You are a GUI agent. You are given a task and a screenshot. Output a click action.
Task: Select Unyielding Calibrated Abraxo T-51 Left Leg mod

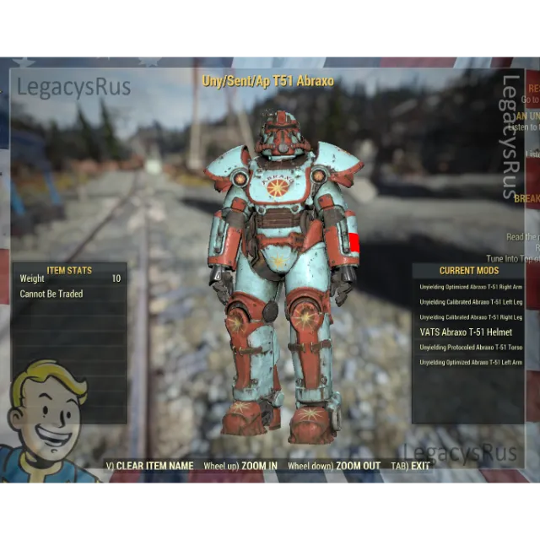click(470, 302)
